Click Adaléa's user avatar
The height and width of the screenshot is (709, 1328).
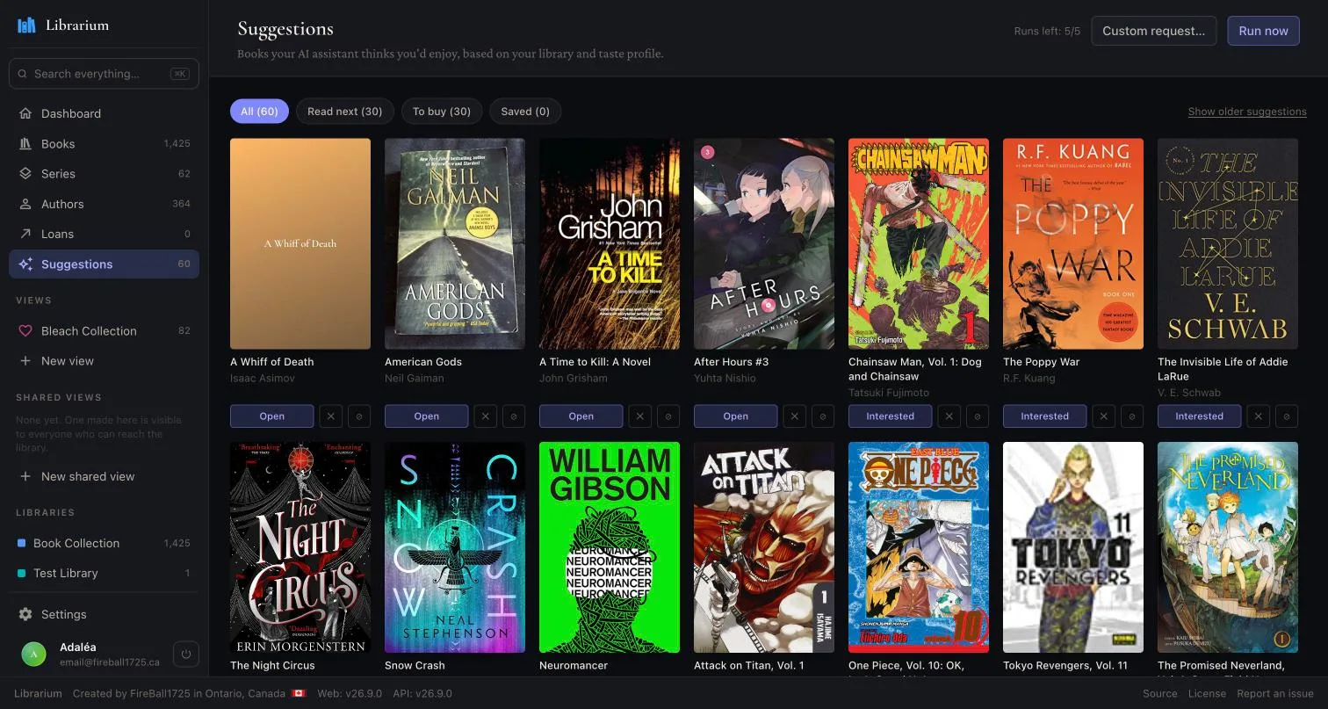33,654
